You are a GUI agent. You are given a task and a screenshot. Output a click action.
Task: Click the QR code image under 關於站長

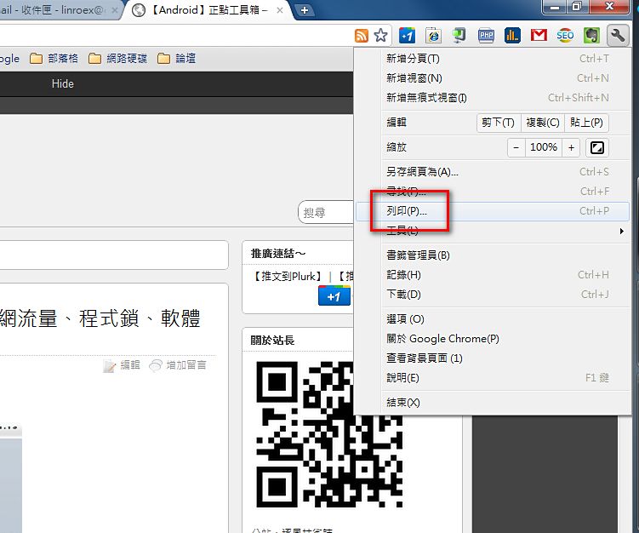click(x=329, y=434)
